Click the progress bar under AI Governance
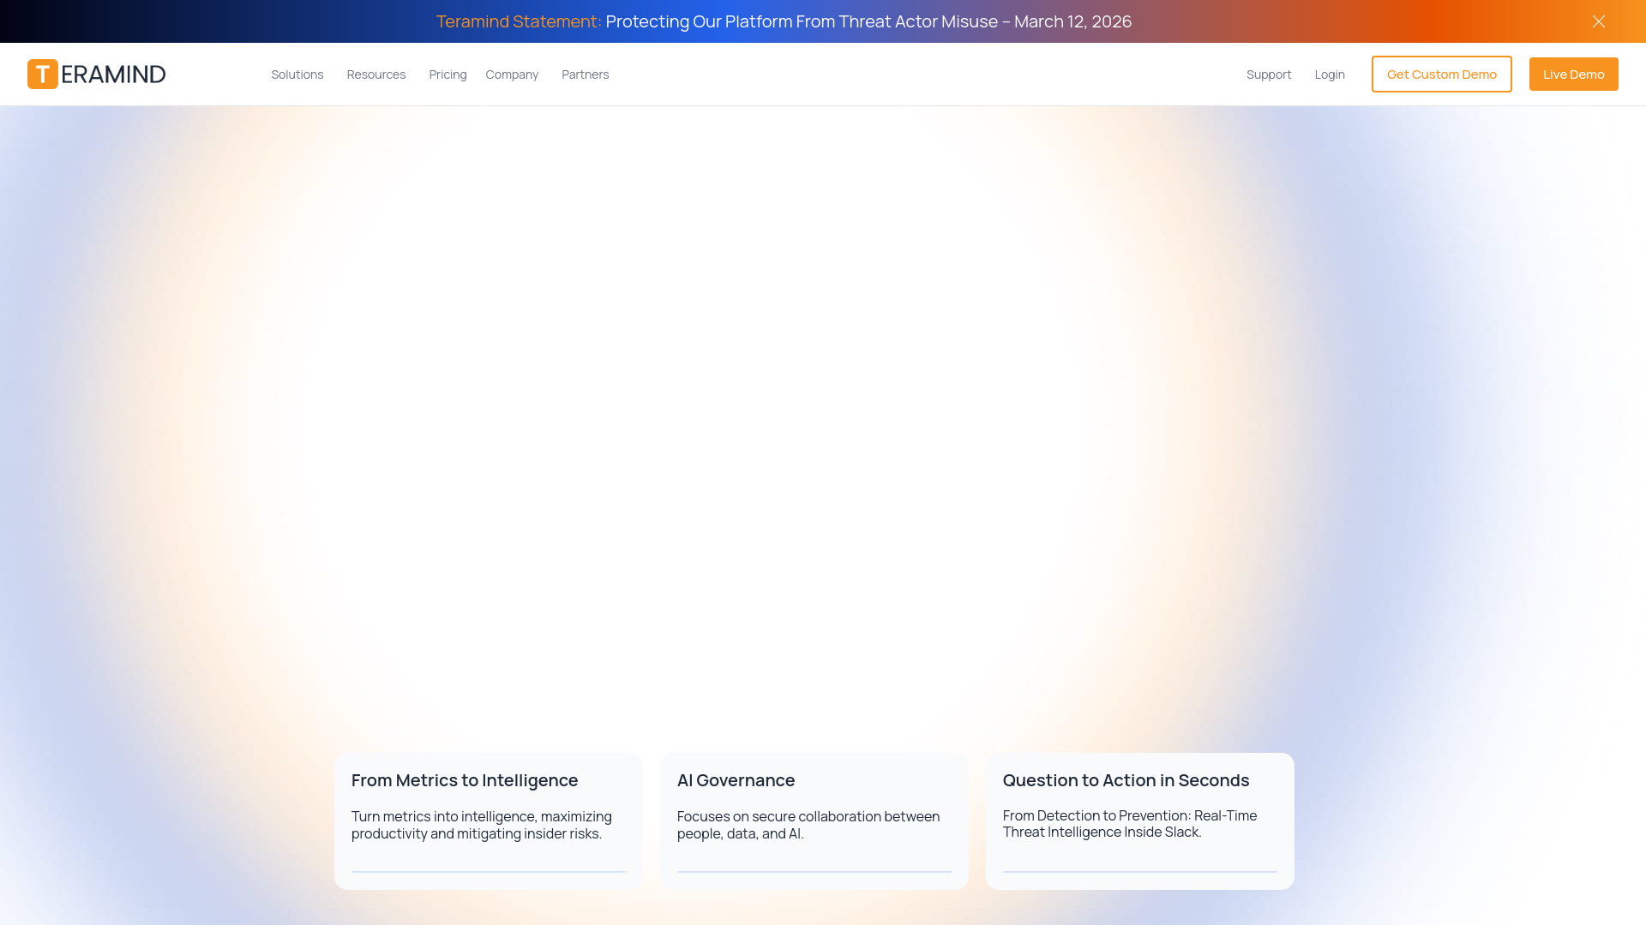Image resolution: width=1646 pixels, height=925 pixels. (x=814, y=872)
